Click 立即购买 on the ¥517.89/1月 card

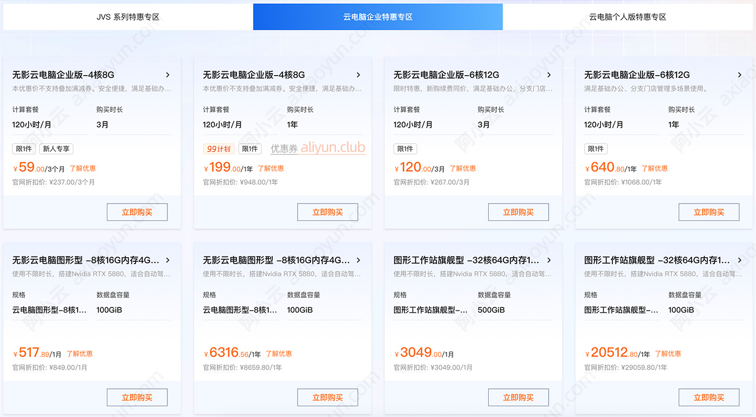coord(137,398)
